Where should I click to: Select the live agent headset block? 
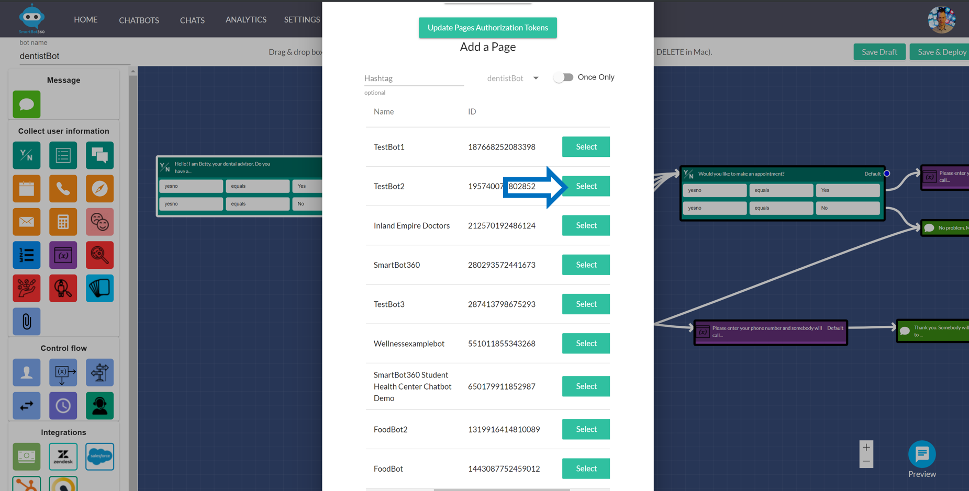(x=99, y=406)
